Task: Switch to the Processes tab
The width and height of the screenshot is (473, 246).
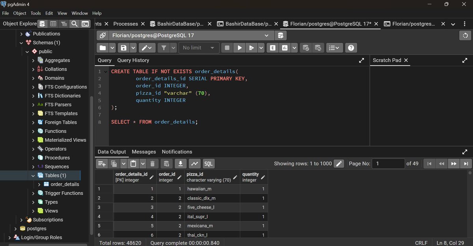Action: [x=126, y=24]
